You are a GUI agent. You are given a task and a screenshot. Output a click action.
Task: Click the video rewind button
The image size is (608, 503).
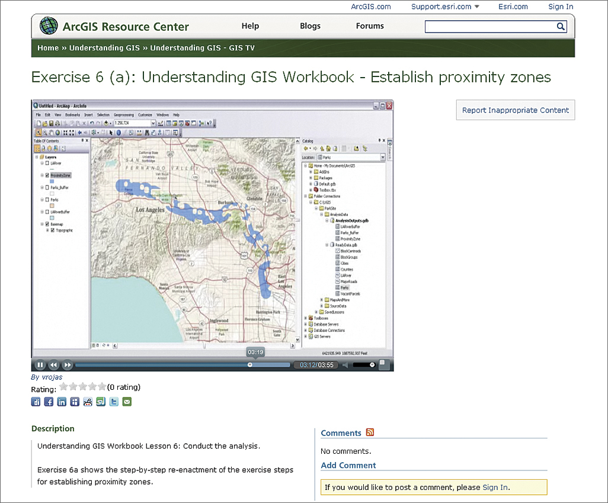tap(53, 365)
